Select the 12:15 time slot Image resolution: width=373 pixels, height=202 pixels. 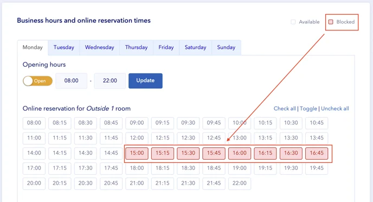[163, 138]
